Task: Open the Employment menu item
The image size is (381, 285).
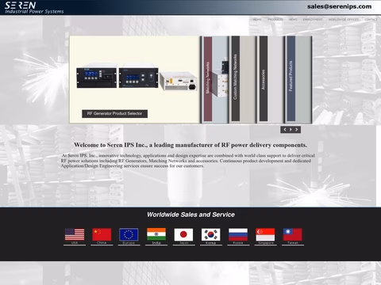Action: click(313, 20)
